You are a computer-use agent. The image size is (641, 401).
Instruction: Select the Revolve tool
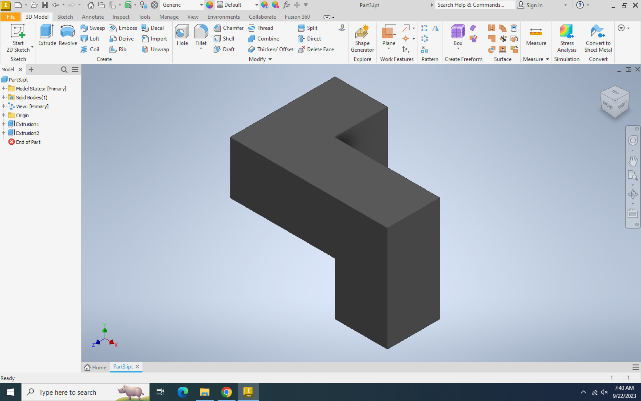point(68,35)
